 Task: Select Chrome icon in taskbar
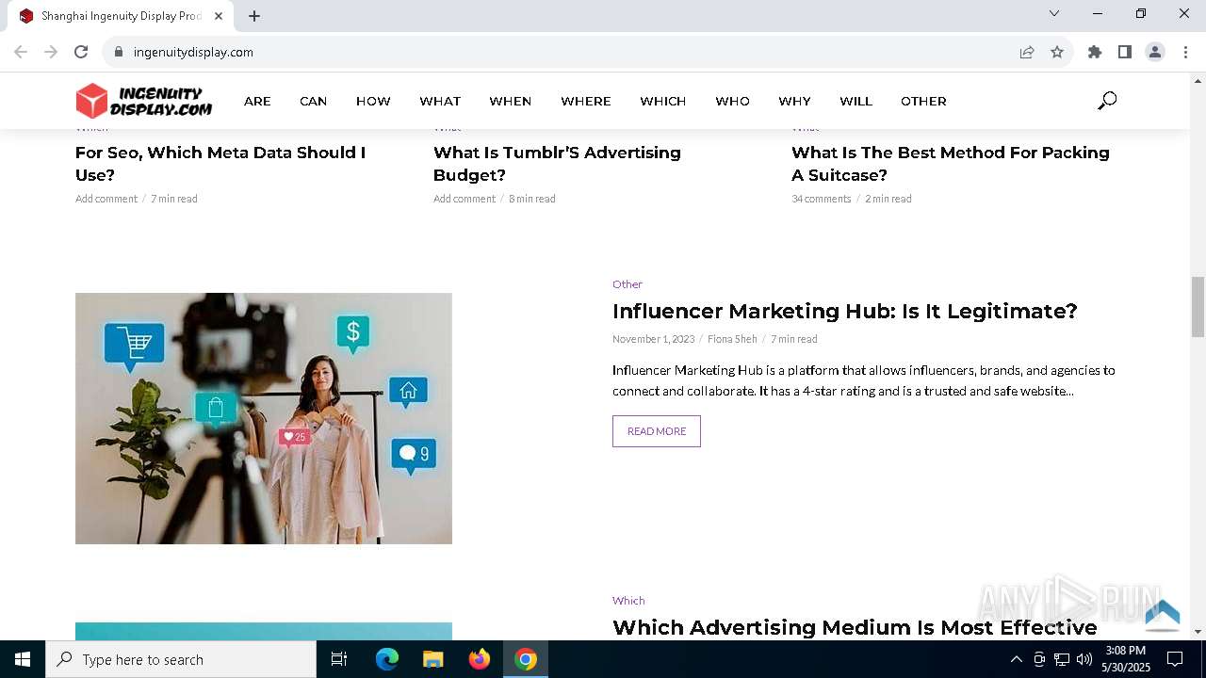[x=526, y=659]
